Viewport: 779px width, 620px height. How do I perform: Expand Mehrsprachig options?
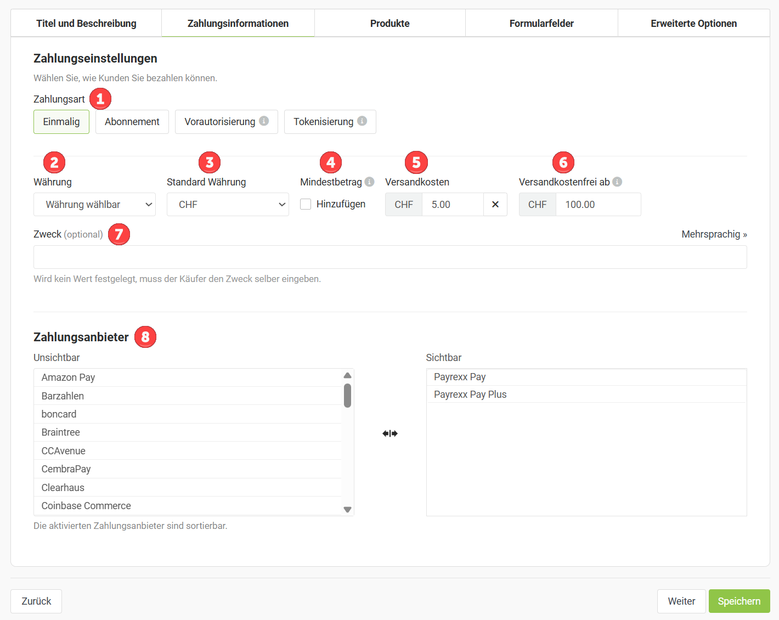714,234
